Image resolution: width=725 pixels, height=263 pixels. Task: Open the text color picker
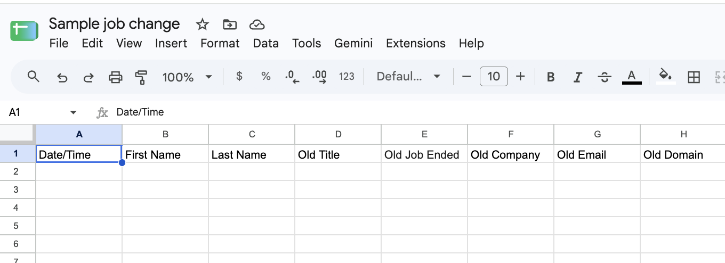point(632,77)
